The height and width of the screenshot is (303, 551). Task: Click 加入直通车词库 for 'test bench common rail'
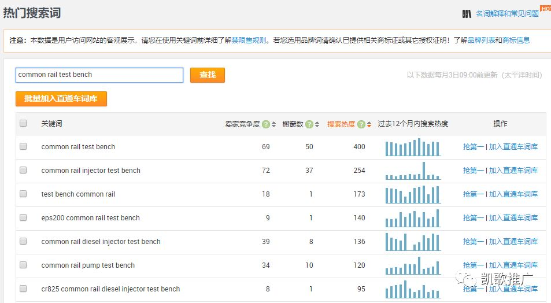click(x=513, y=194)
